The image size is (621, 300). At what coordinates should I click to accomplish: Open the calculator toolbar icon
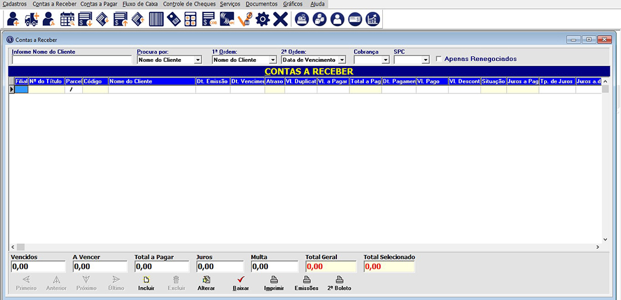191,19
